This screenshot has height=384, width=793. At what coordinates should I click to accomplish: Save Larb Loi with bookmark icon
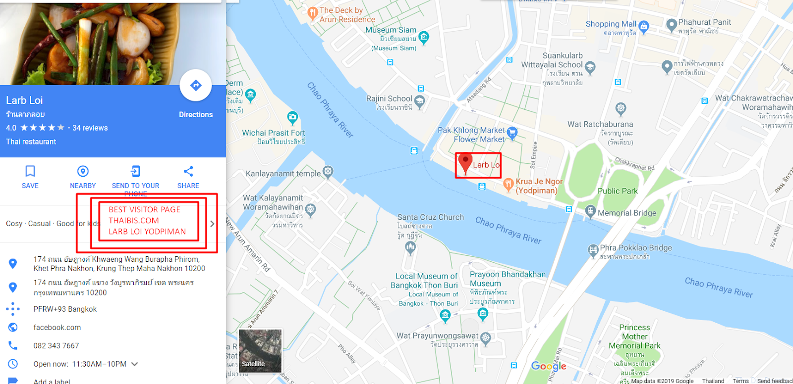point(30,171)
